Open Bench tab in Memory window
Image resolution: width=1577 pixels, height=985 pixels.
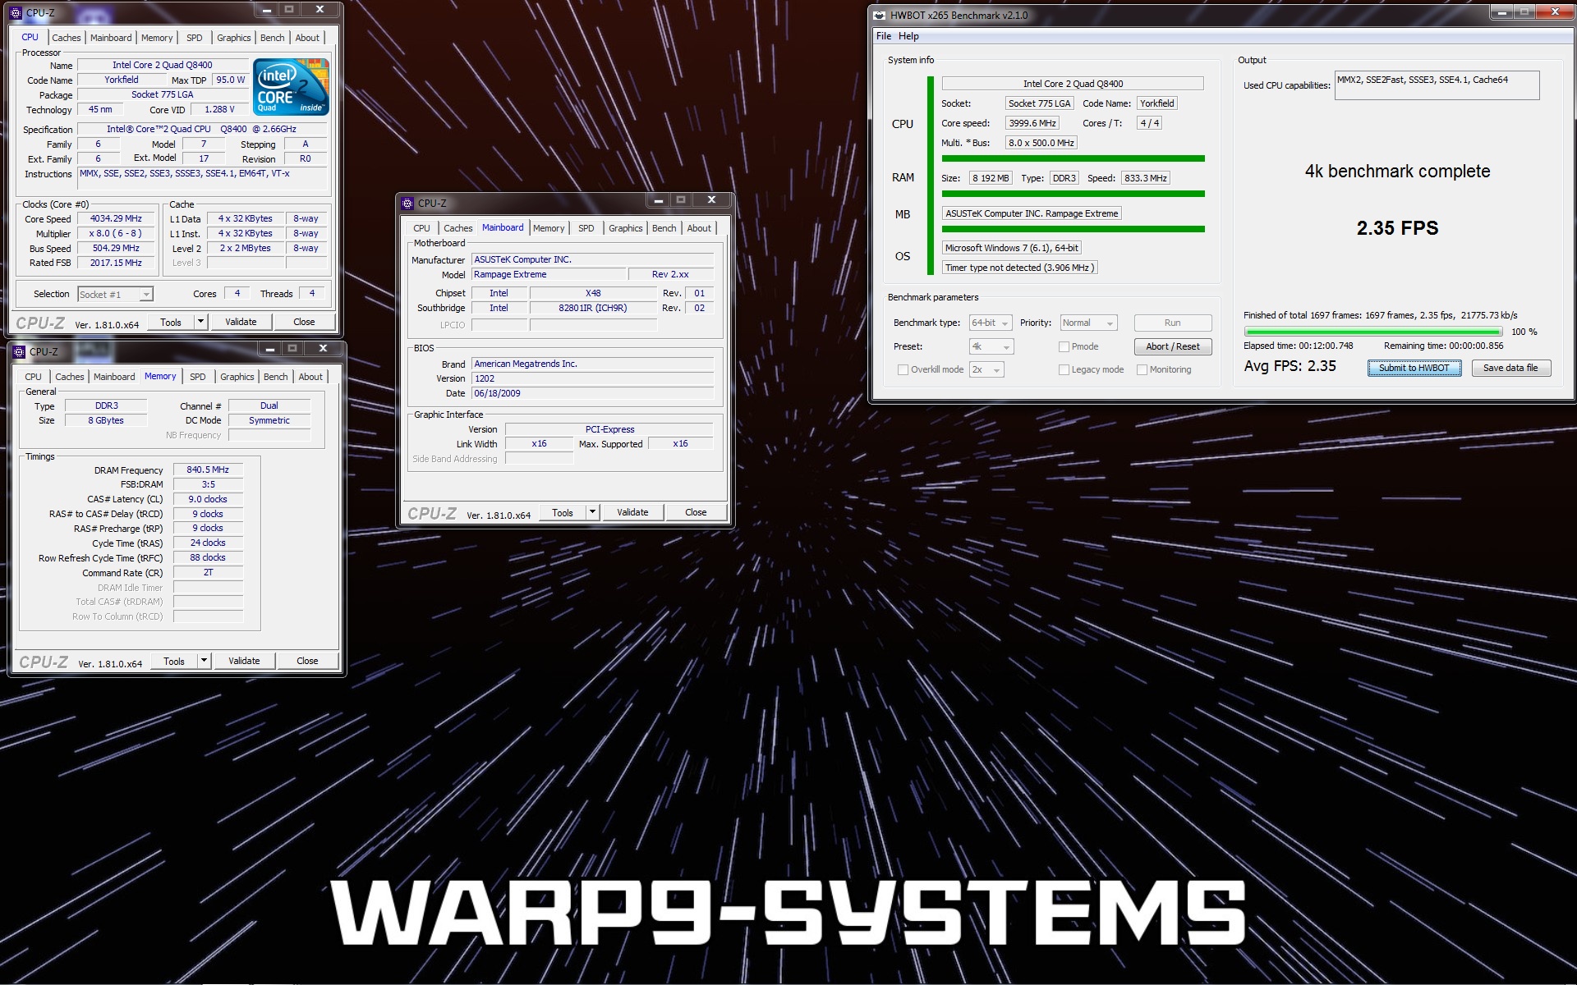tap(276, 377)
